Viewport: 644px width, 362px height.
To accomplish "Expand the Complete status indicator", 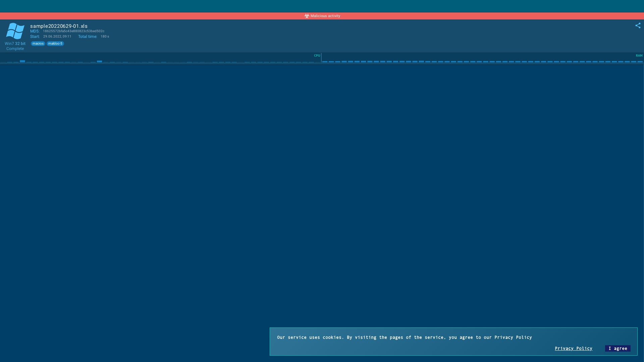I will [x=15, y=48].
